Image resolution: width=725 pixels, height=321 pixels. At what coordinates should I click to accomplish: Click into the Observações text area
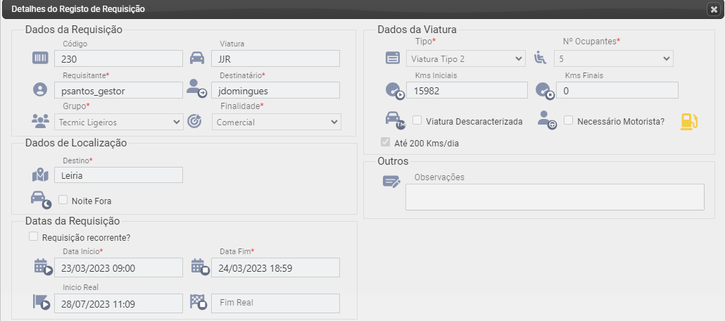(x=555, y=197)
